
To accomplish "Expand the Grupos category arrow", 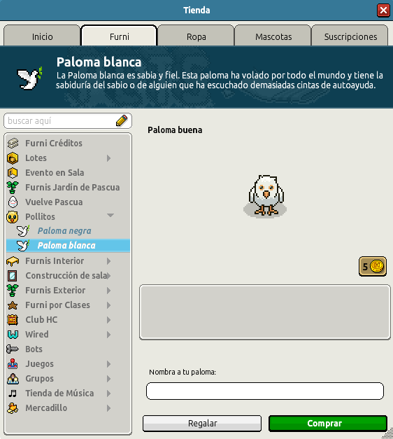I will [x=109, y=379].
